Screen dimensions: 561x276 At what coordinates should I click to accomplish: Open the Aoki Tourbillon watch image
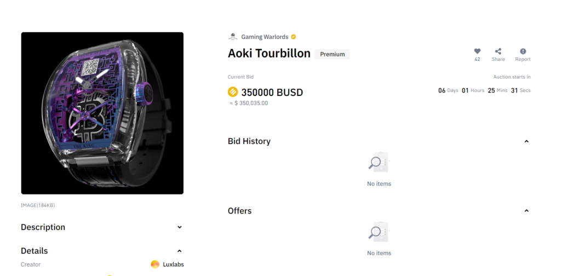102,113
